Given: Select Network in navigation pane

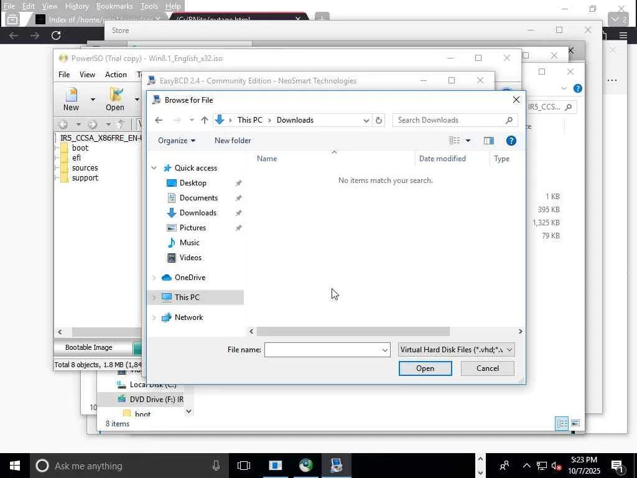Looking at the screenshot, I should pos(188,317).
